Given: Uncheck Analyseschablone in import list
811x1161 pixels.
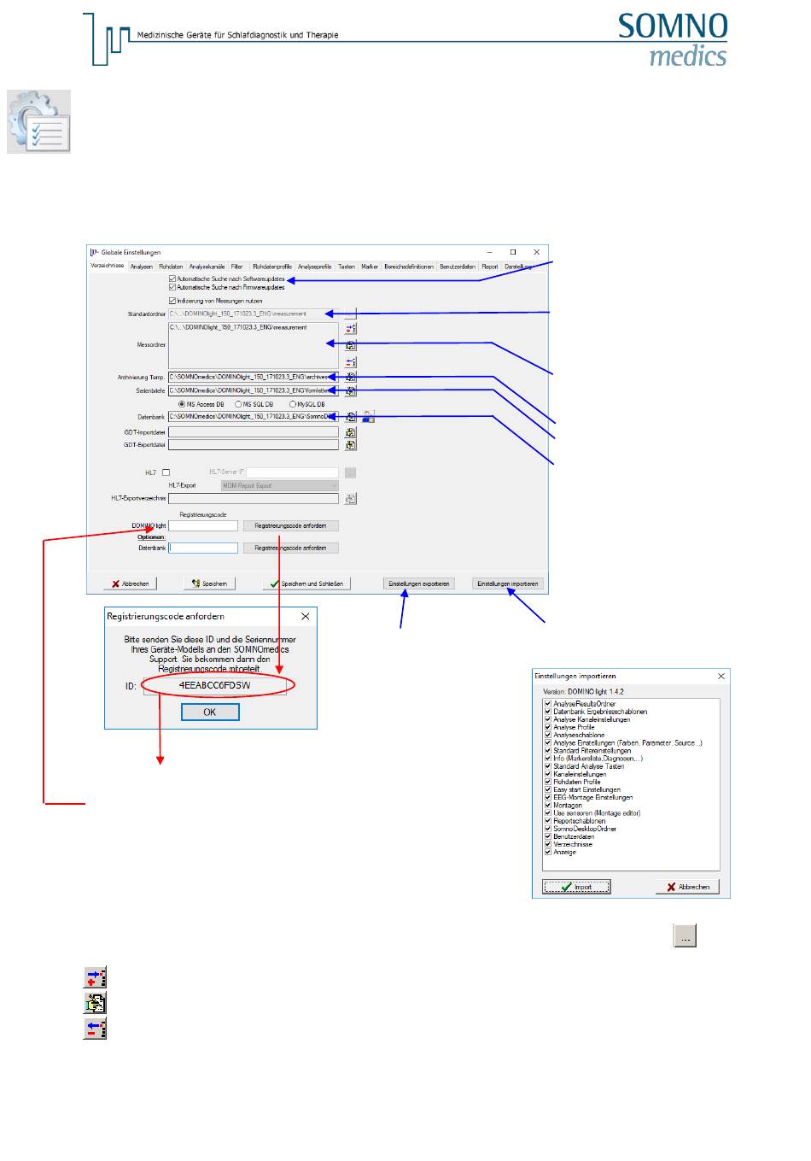Looking at the screenshot, I should click(x=547, y=735).
